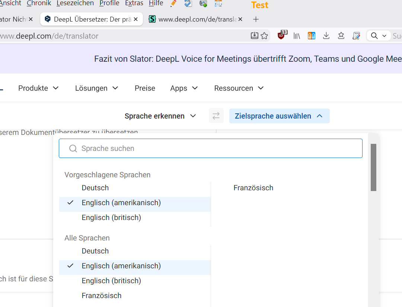Screen dimensions: 402x307
Task: Click the Alle Sprachen heading
Action: (x=87, y=238)
